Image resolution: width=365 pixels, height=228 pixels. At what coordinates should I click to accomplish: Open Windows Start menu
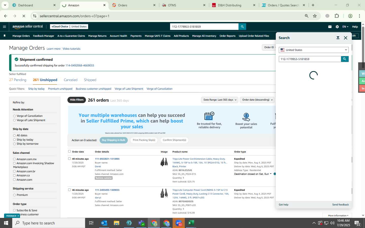point(6,223)
